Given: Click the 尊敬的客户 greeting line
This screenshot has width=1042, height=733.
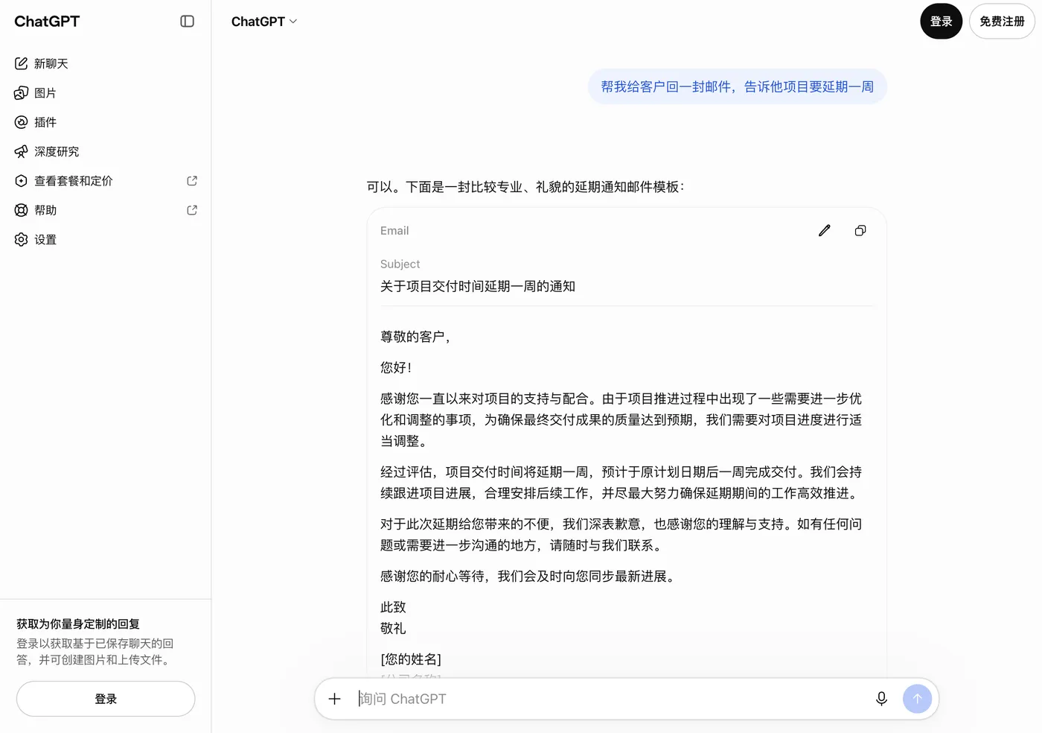Looking at the screenshot, I should point(416,337).
